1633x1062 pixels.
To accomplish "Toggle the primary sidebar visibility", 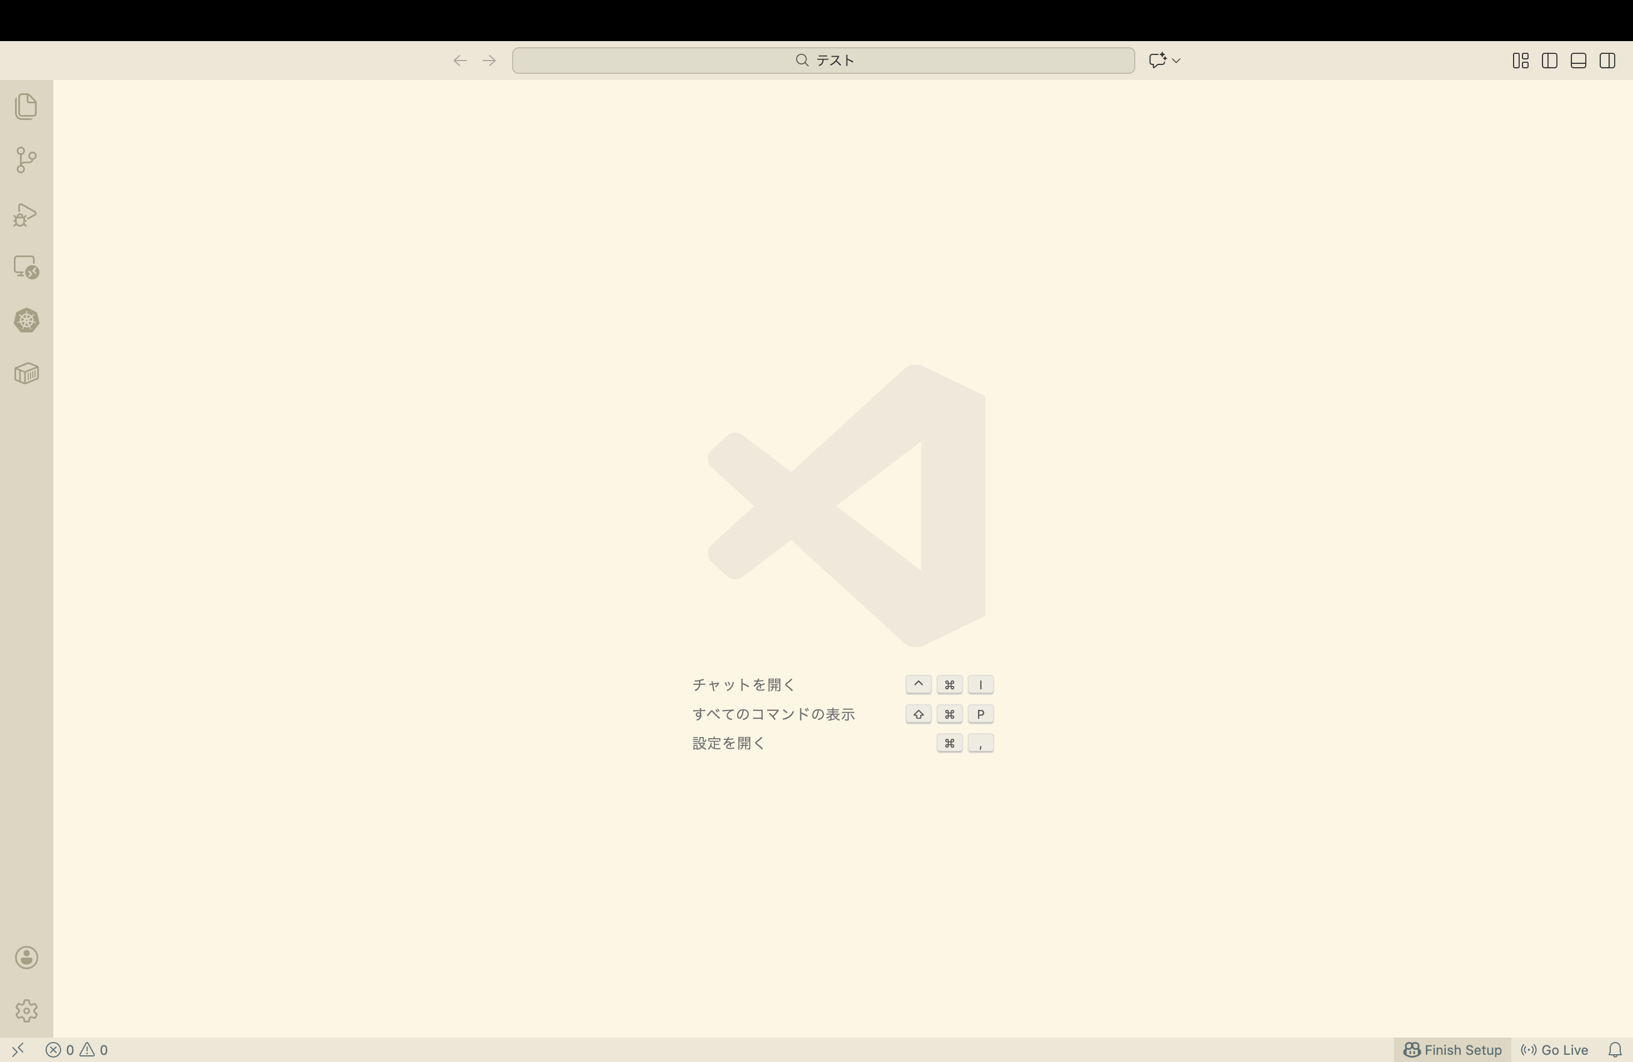I will (x=1549, y=61).
